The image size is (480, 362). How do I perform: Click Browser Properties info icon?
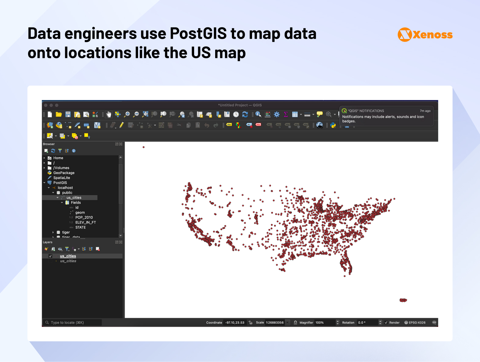[x=74, y=151]
